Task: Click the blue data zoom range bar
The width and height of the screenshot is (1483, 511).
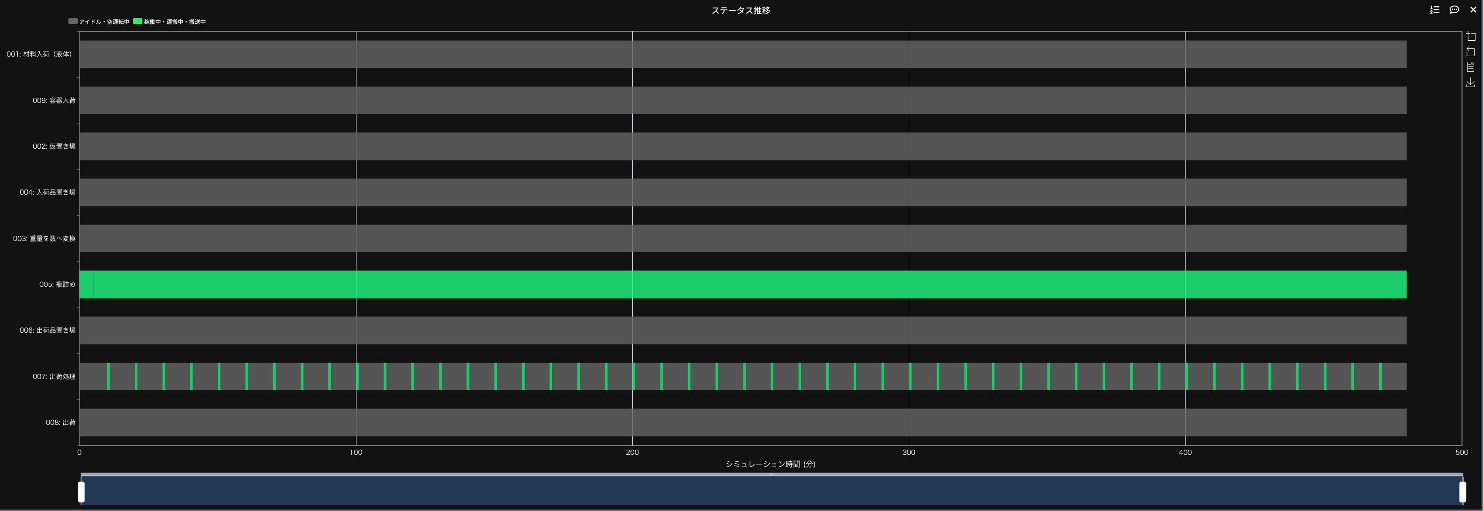Action: pos(771,491)
